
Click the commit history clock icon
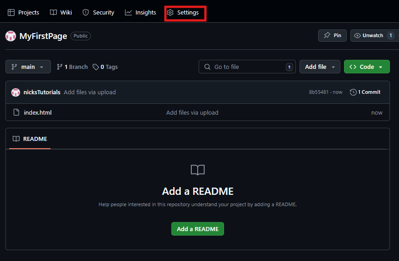point(353,92)
